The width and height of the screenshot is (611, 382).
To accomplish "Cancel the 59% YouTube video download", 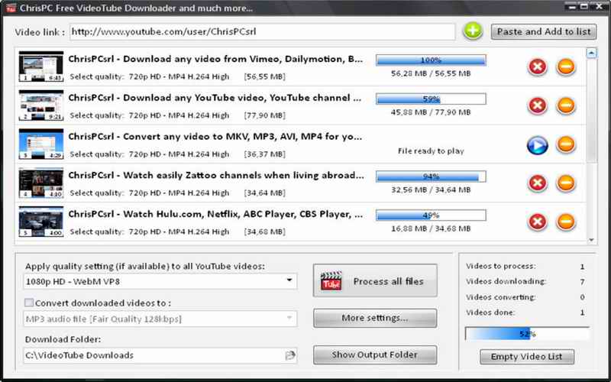I will (538, 105).
